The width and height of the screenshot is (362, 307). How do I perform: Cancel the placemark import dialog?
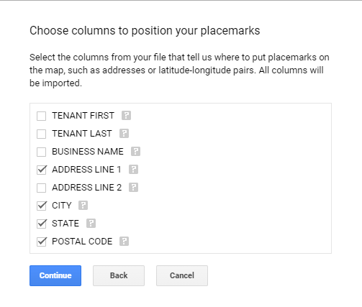(x=182, y=275)
